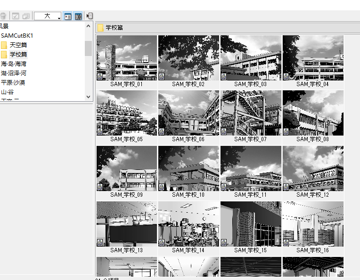This screenshot has height=280, width=360.
Task: Click material badge icon on SAM_学校_10
Action: (x=162, y=187)
